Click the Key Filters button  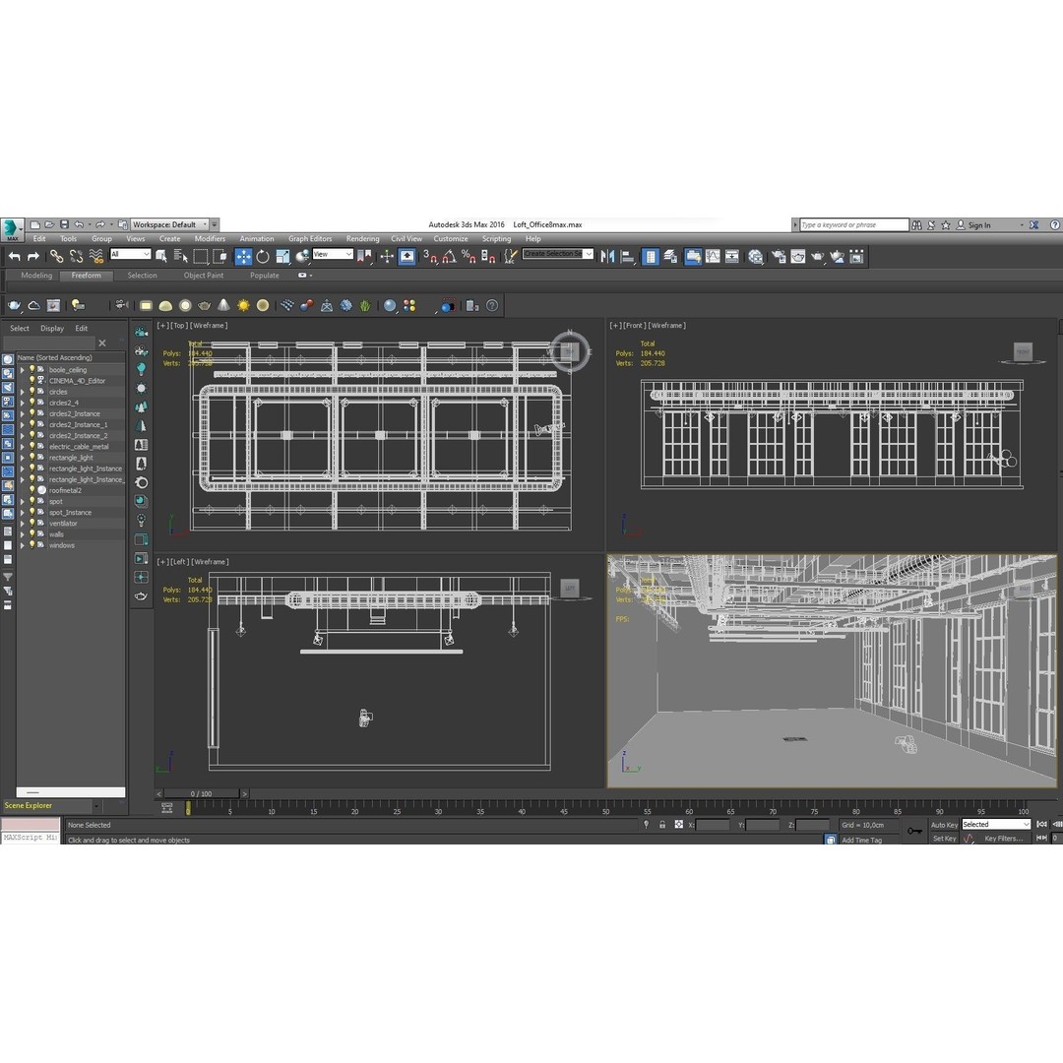point(1003,839)
